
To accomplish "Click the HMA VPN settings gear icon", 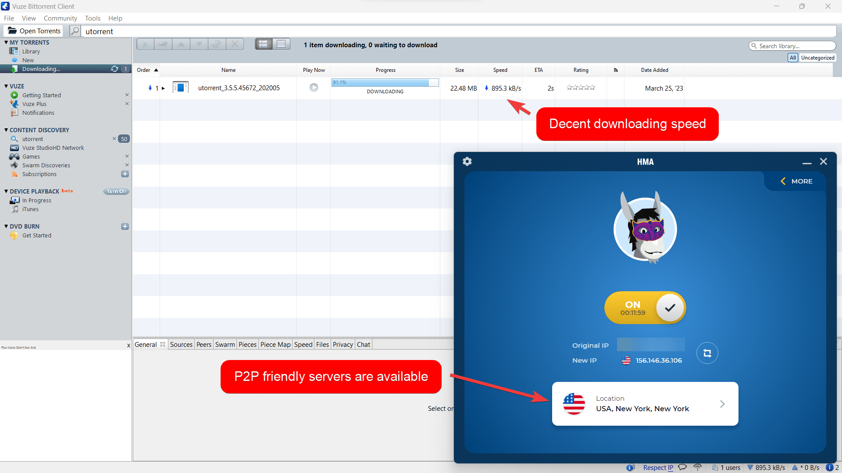I will pyautogui.click(x=467, y=161).
